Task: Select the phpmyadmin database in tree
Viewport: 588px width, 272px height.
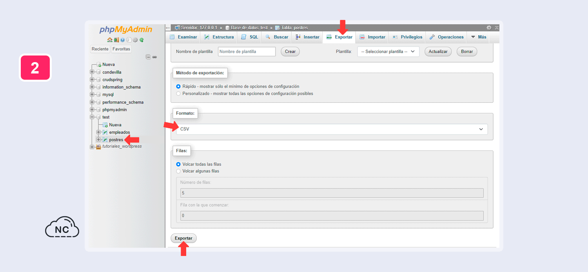Action: click(x=114, y=110)
